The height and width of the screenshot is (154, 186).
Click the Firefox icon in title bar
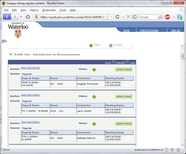pos(4,3)
